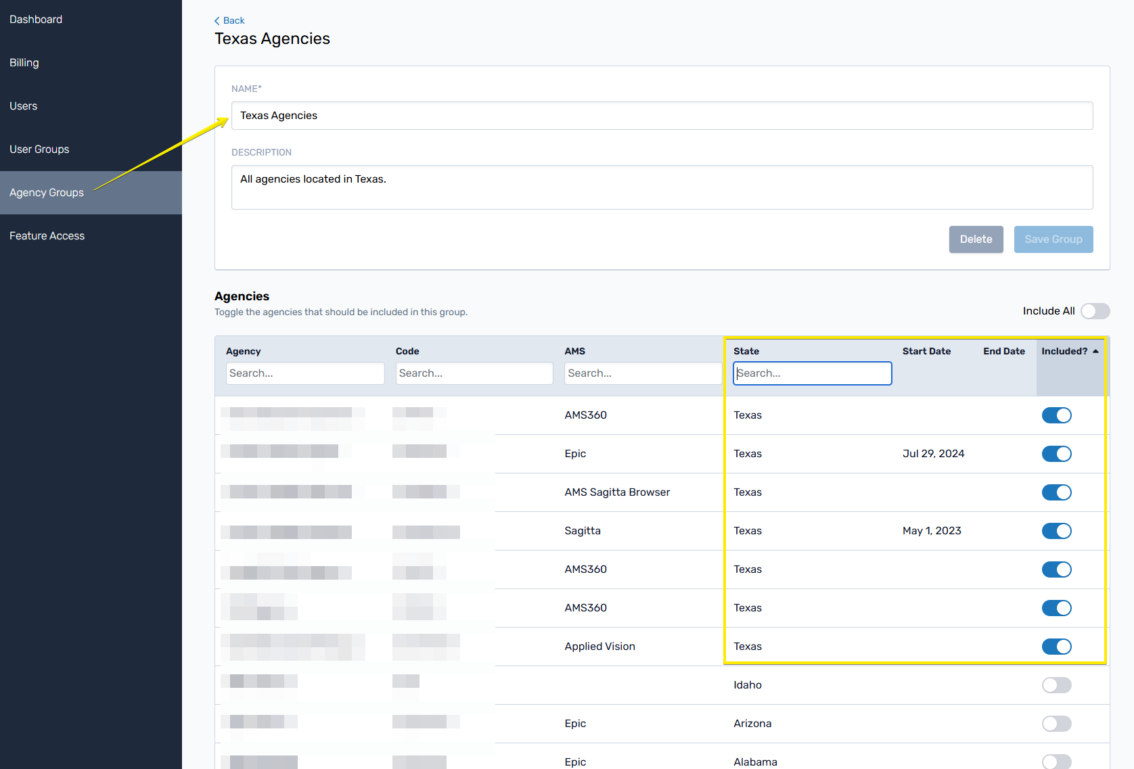The width and height of the screenshot is (1134, 769).
Task: Turn off the May 1, 2023 Sagitta toggle
Action: click(x=1056, y=531)
